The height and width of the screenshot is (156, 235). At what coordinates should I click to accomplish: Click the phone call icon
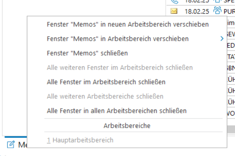(x=175, y=2)
